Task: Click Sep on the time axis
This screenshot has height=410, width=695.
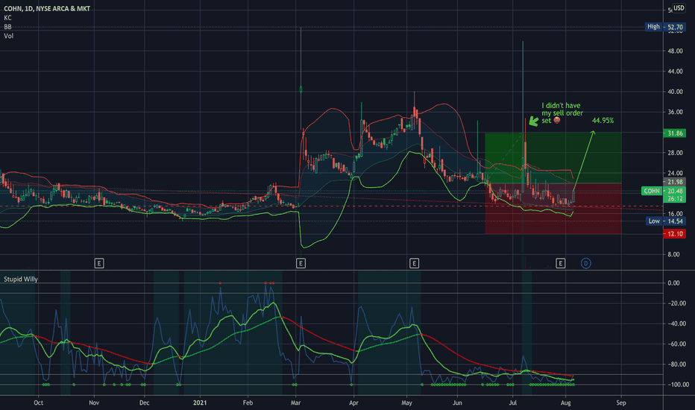Action: tap(621, 403)
